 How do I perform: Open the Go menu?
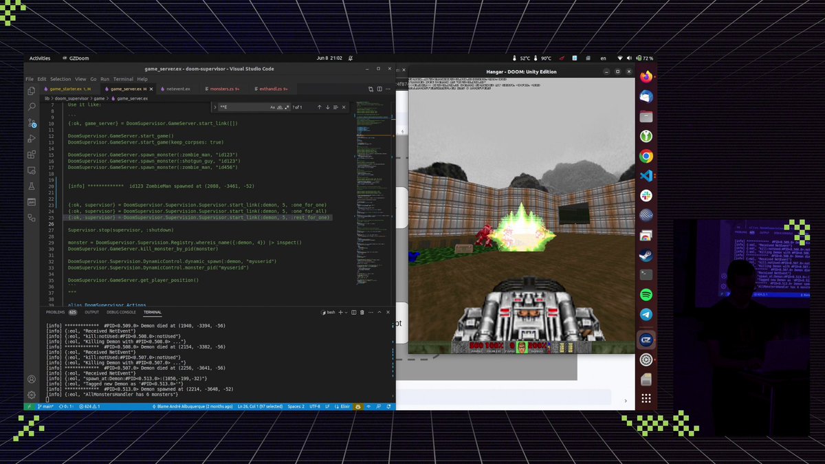[94, 79]
